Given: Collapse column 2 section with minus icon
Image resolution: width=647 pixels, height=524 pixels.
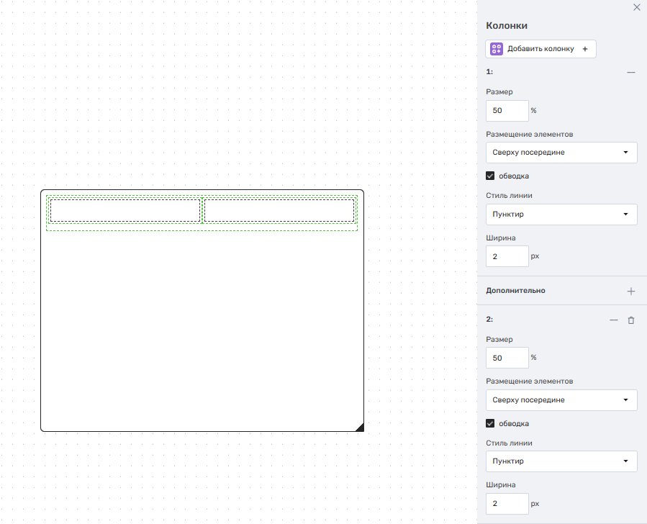Looking at the screenshot, I should (614, 320).
